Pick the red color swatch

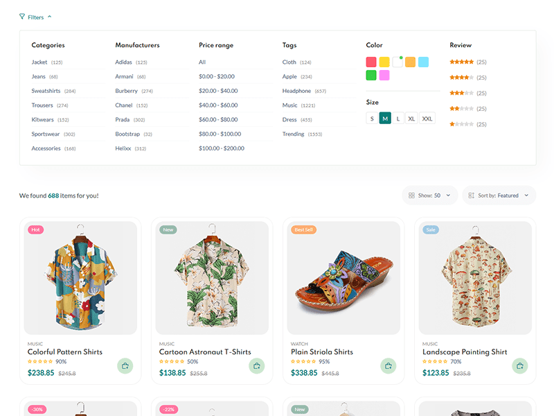371,62
